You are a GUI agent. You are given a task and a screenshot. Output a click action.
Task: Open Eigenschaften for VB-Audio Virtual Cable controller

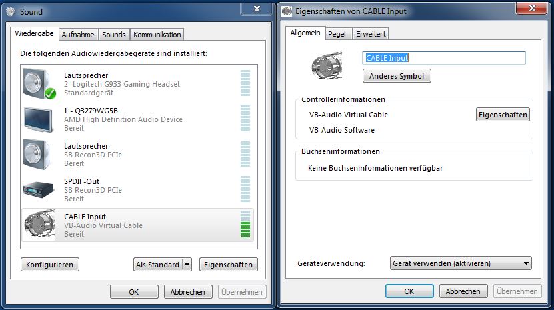pyautogui.click(x=503, y=115)
